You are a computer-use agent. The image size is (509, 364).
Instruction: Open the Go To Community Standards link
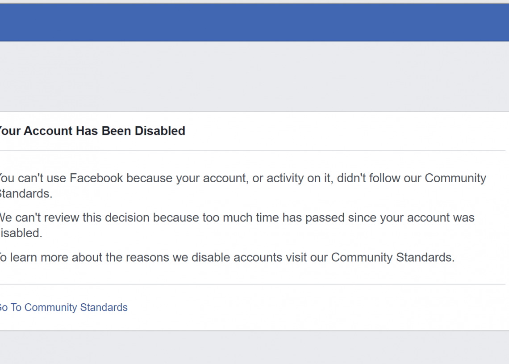63,307
